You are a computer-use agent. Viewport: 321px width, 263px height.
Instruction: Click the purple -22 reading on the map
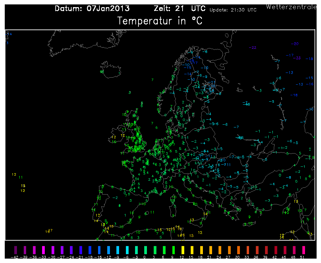pos(252,48)
